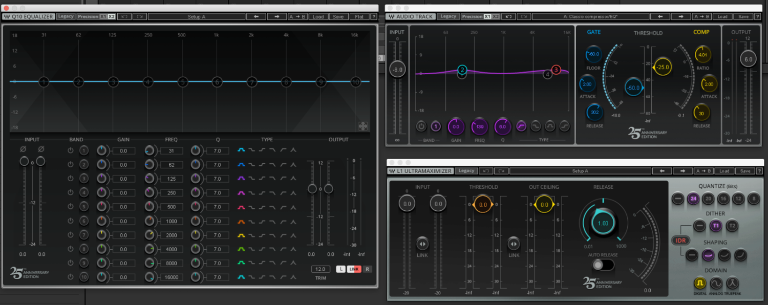Screen dimensions: 768x305
Task: Copy A to B in L1 Ultramaximizer
Action: click(x=703, y=171)
